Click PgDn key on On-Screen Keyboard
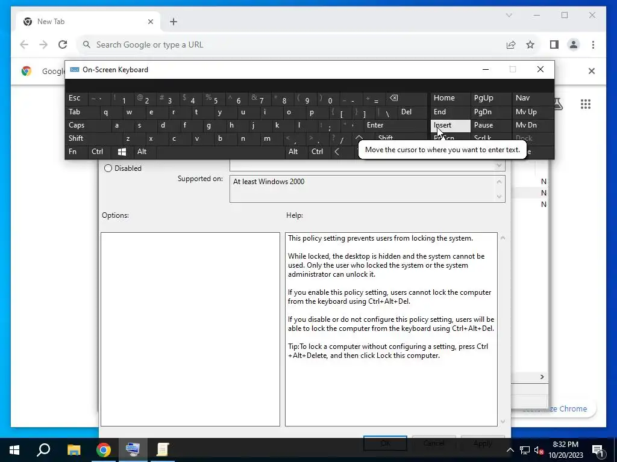 (x=492, y=112)
